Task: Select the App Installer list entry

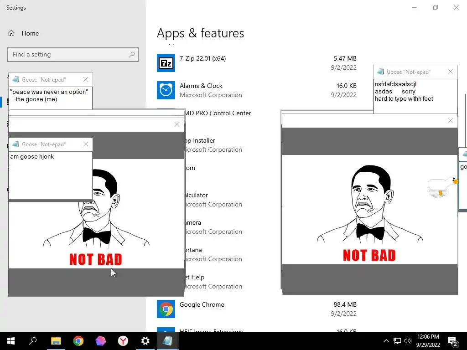Action: tap(213, 145)
